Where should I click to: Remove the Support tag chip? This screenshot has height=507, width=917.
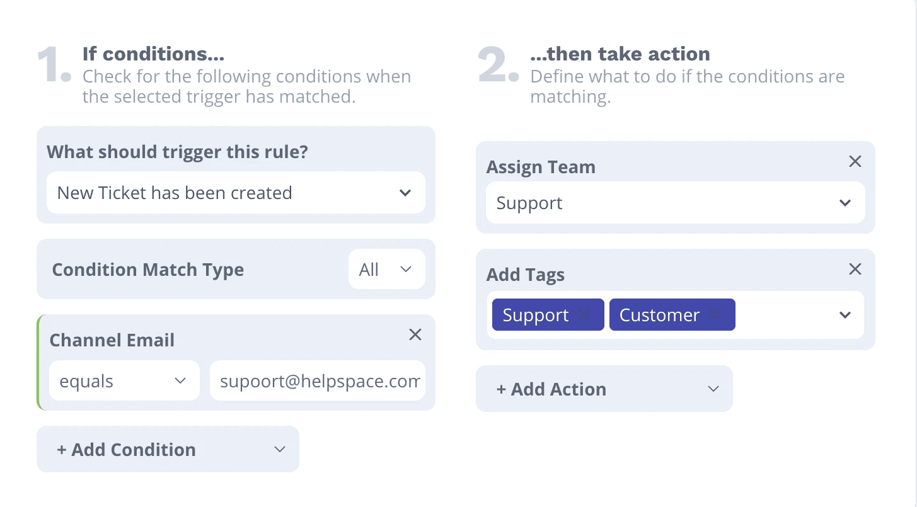pyautogui.click(x=585, y=315)
